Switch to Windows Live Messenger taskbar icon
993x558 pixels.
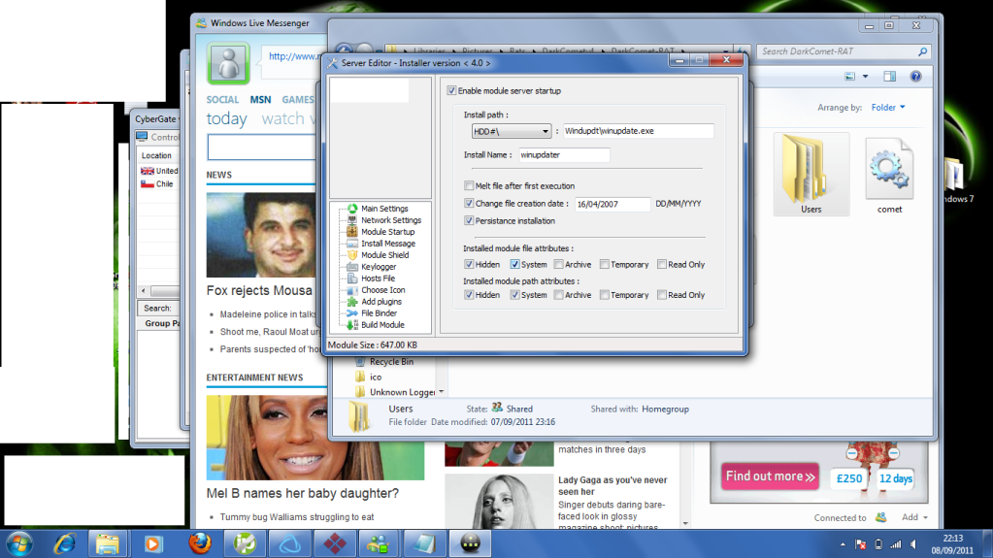(x=379, y=544)
